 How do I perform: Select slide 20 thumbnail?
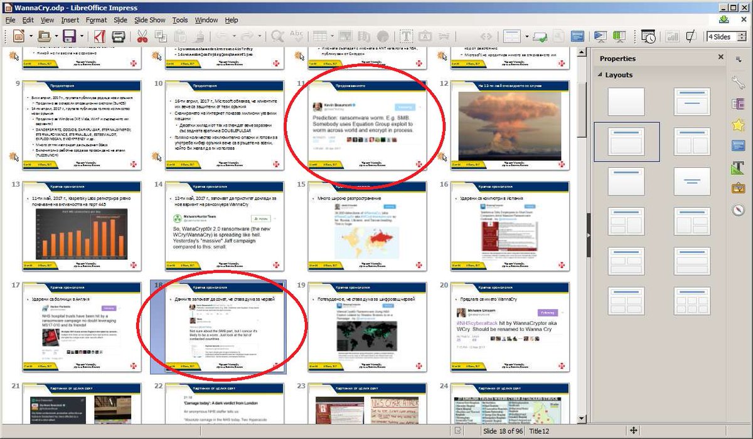tap(510, 327)
